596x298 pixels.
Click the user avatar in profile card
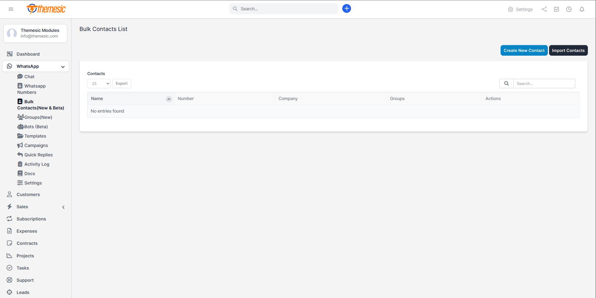point(12,33)
